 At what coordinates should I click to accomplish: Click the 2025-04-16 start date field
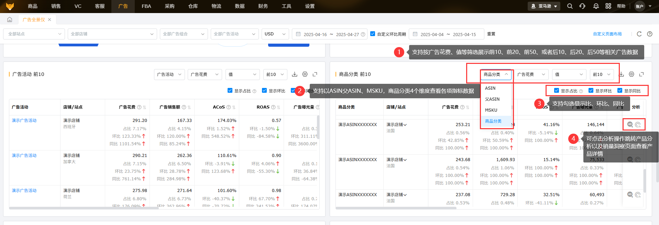[315, 34]
